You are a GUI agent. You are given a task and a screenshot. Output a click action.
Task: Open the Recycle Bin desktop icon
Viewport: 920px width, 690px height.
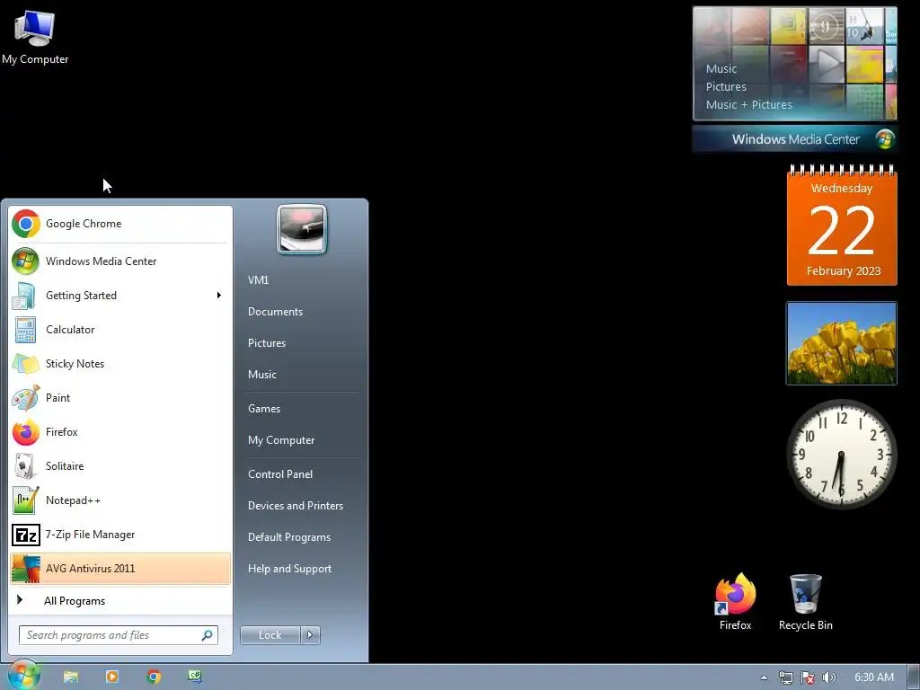click(806, 601)
